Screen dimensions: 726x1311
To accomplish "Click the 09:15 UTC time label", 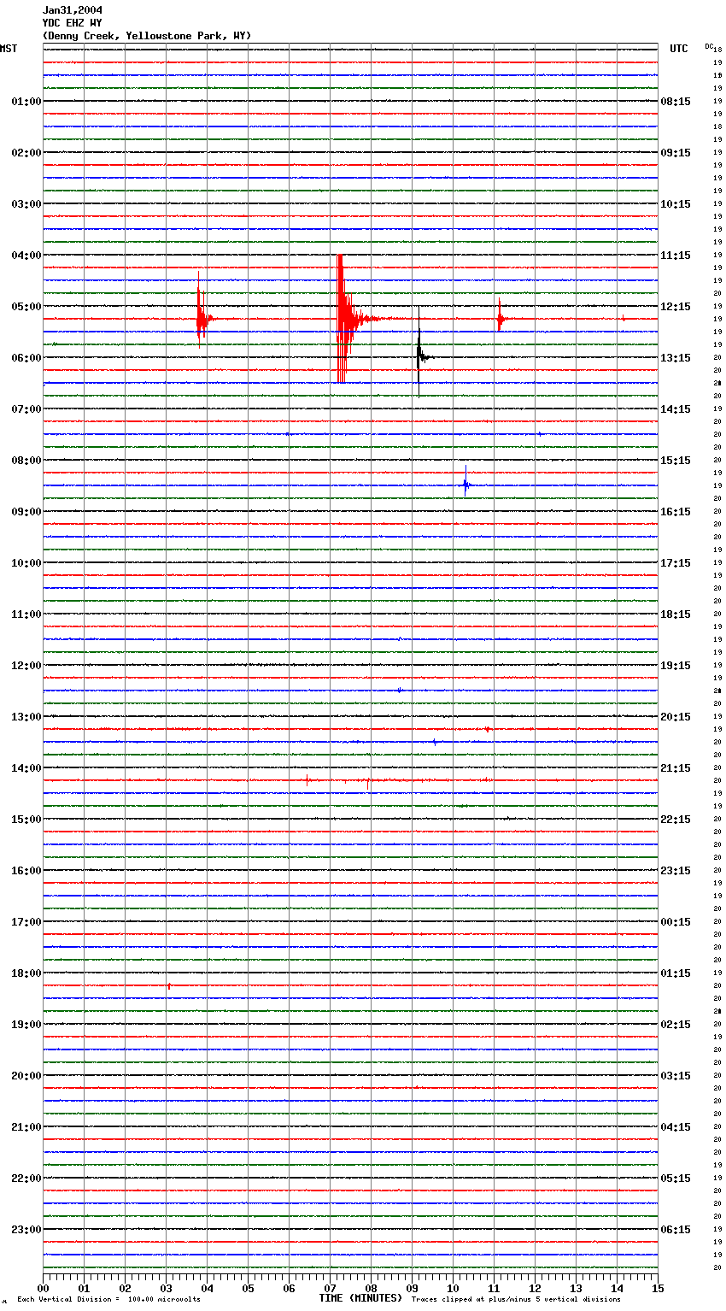I will pyautogui.click(x=676, y=153).
